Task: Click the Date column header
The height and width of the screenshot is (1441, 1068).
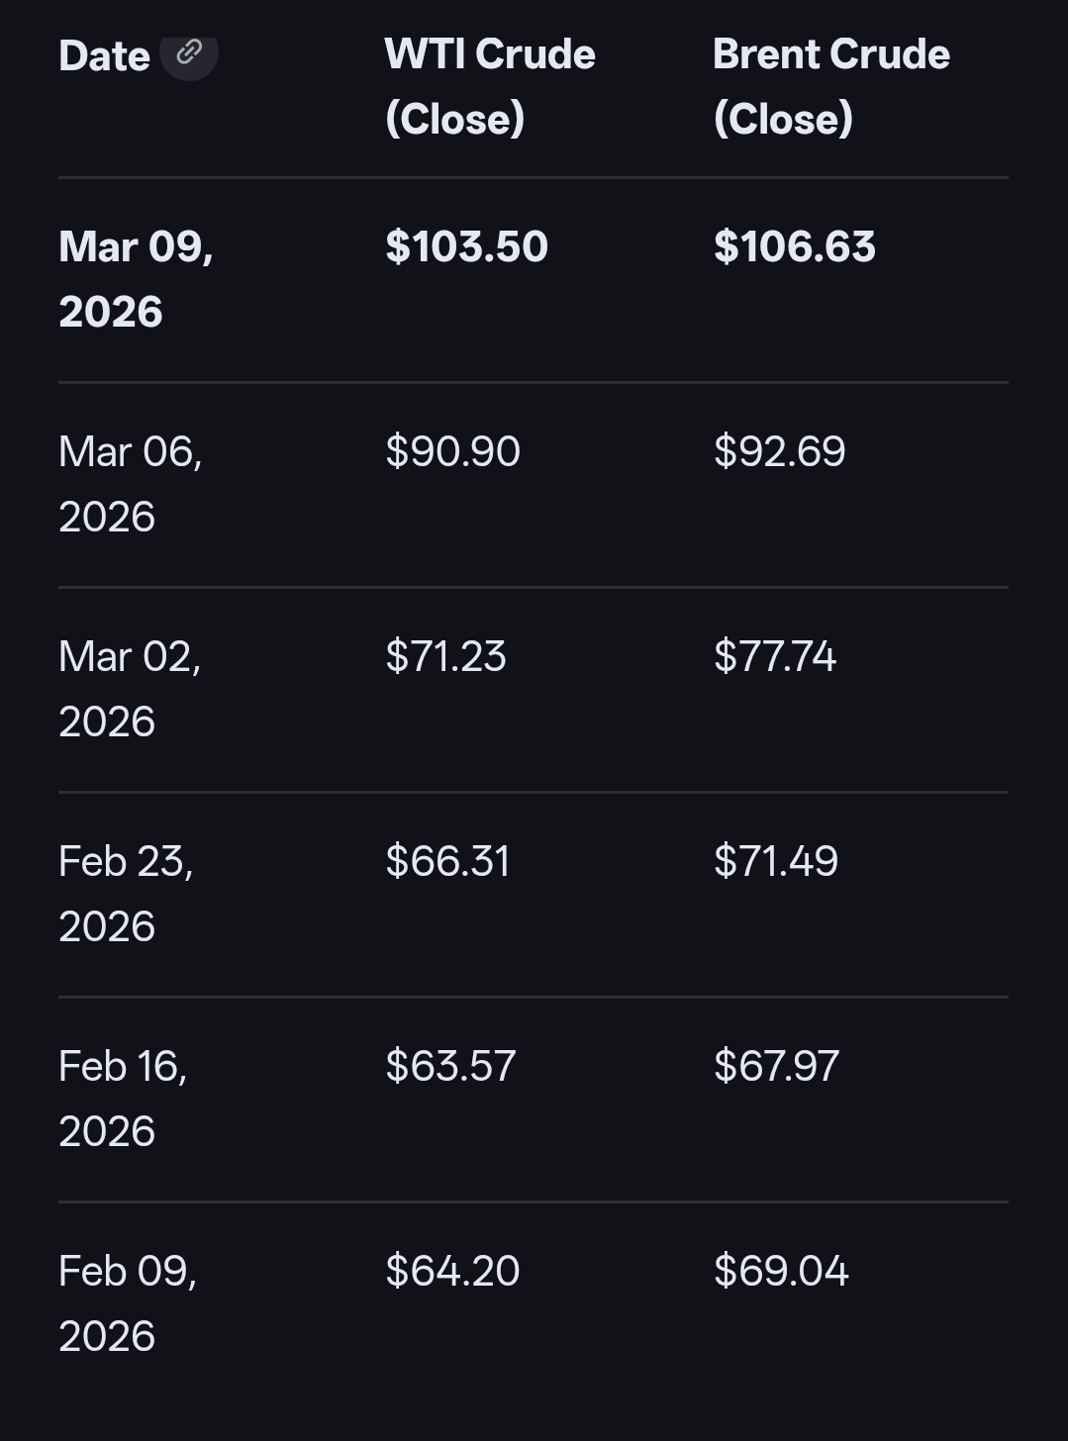Action: tap(104, 56)
